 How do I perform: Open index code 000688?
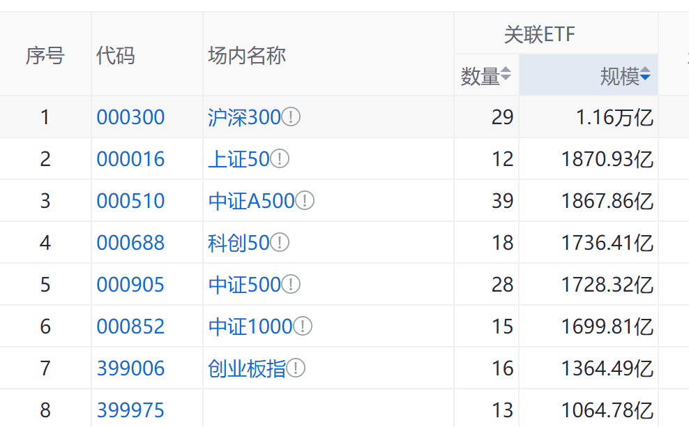click(130, 242)
